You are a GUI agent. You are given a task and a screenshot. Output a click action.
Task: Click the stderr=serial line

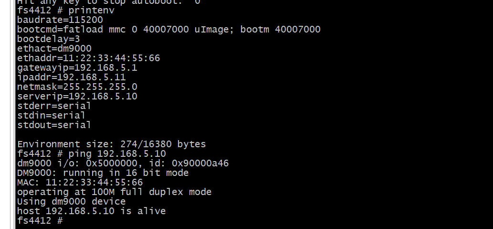[54, 106]
